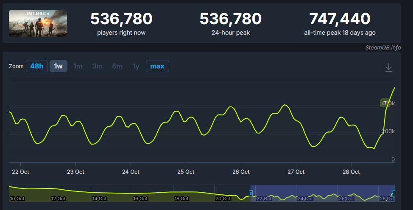The height and width of the screenshot is (210, 413).
Task: Click the 'players right now' caption
Action: point(121,33)
